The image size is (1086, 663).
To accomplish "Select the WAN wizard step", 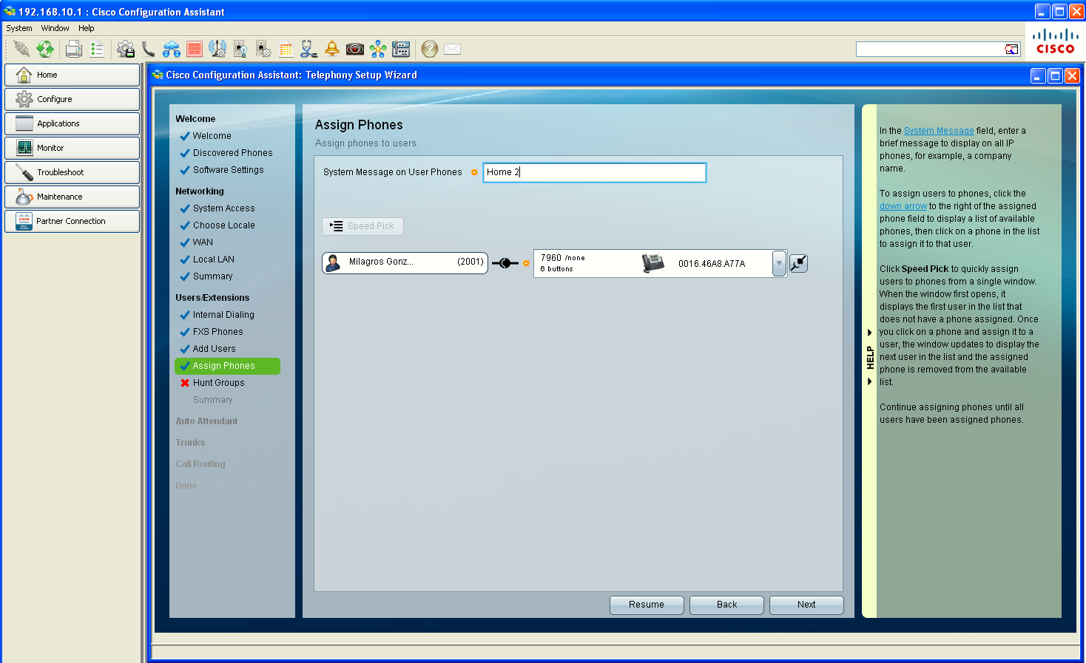I will click(x=203, y=242).
